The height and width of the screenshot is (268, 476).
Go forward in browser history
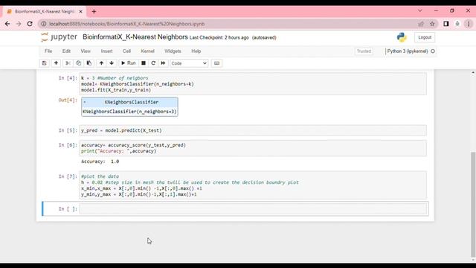pos(19,24)
